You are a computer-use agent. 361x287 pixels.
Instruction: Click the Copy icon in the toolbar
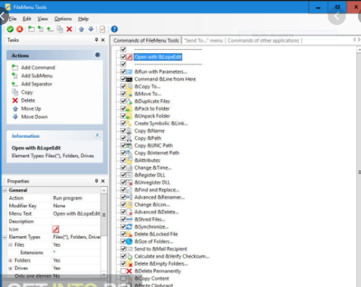pos(60,30)
